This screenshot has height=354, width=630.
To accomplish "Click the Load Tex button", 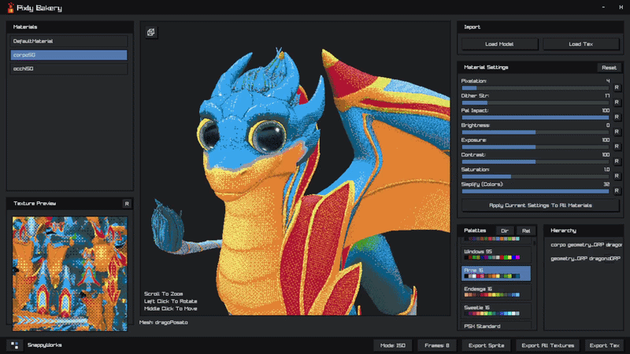I will point(581,44).
